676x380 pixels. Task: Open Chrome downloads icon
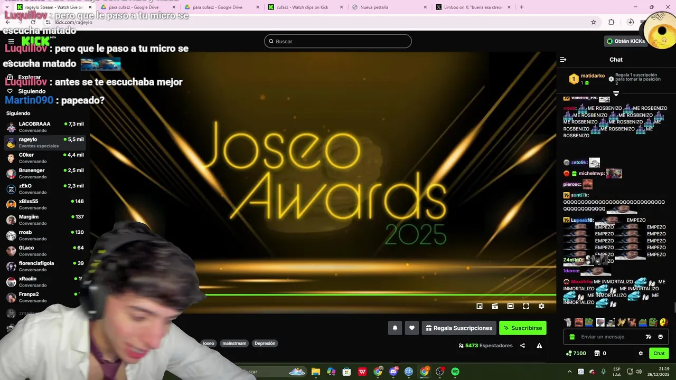(x=630, y=22)
